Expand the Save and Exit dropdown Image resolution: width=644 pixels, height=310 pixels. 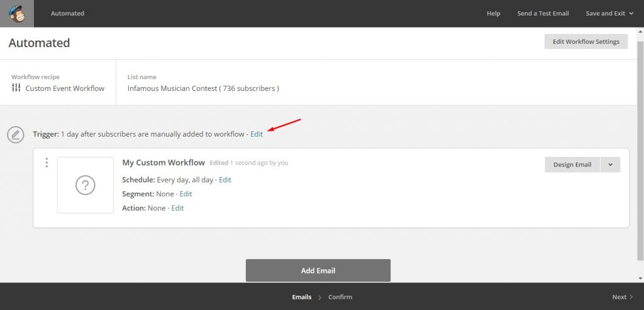[609, 14]
